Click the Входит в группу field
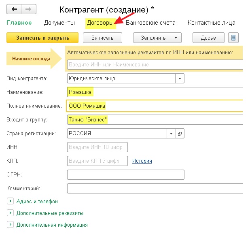The width and height of the screenshot is (250, 236). 155,119
